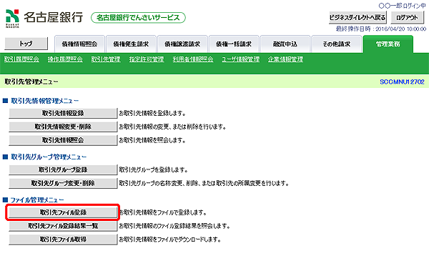
Task: Click ビジネスダイレクトへ戻る button
Action: [x=357, y=17]
